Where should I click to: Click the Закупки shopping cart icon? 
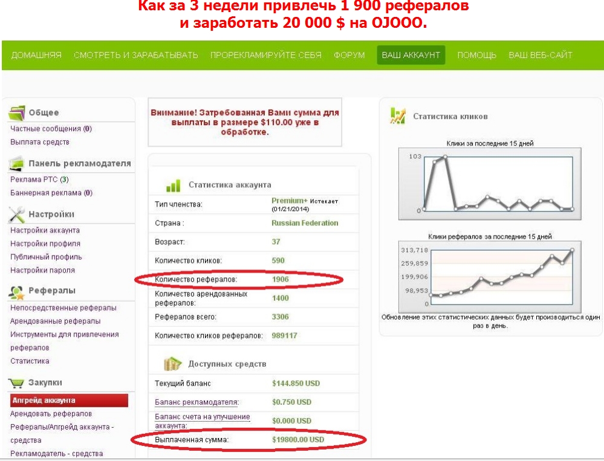[x=16, y=383]
